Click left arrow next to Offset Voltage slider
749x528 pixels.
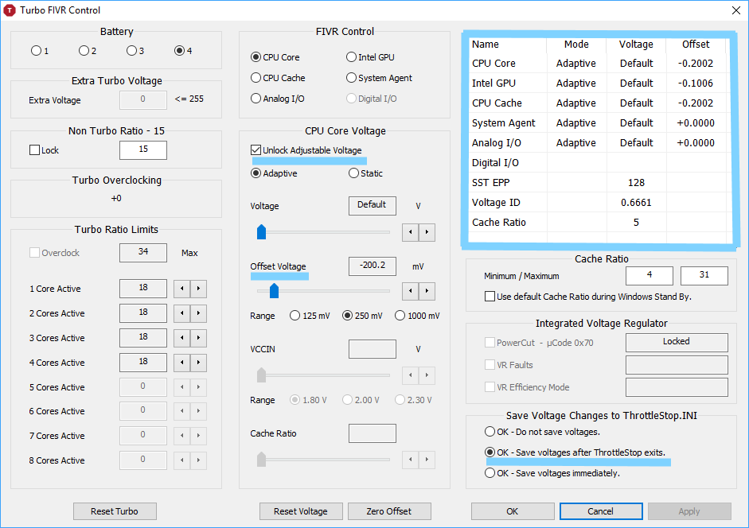click(x=411, y=291)
